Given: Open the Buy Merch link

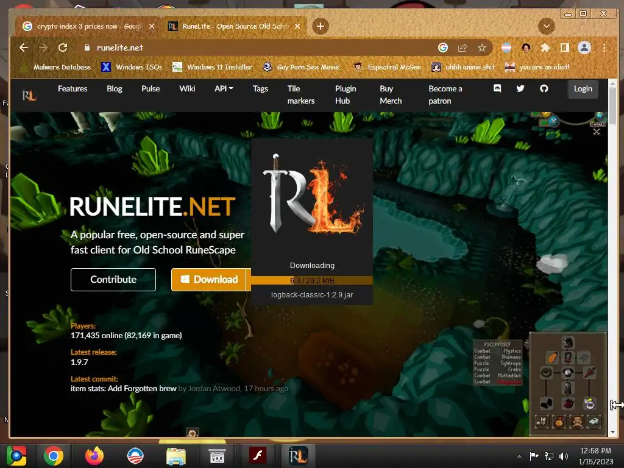Looking at the screenshot, I should 391,94.
